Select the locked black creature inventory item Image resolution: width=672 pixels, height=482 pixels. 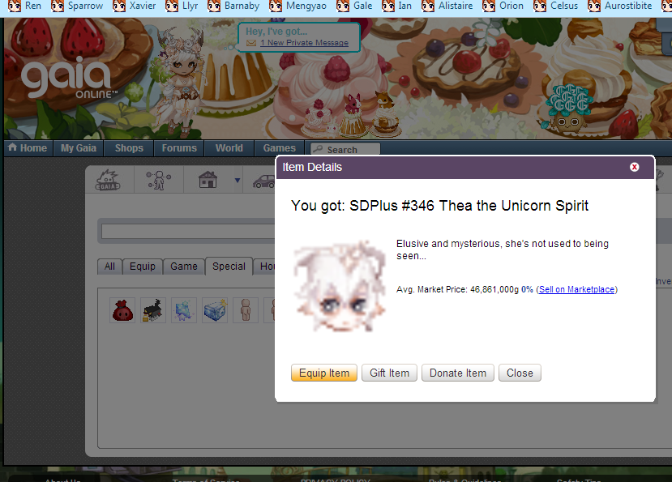153,310
